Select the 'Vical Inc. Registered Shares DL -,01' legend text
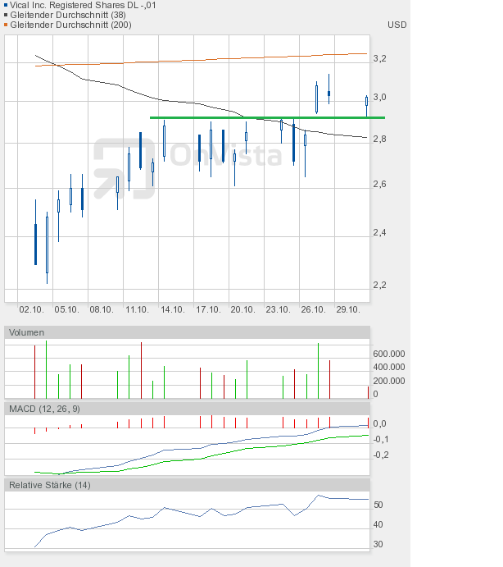This screenshot has width=503, height=567. pyautogui.click(x=83, y=5)
